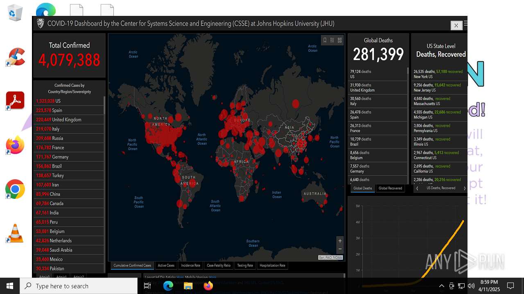The image size is (524, 294).
Task: Open the map legend list icon
Action: (332, 40)
